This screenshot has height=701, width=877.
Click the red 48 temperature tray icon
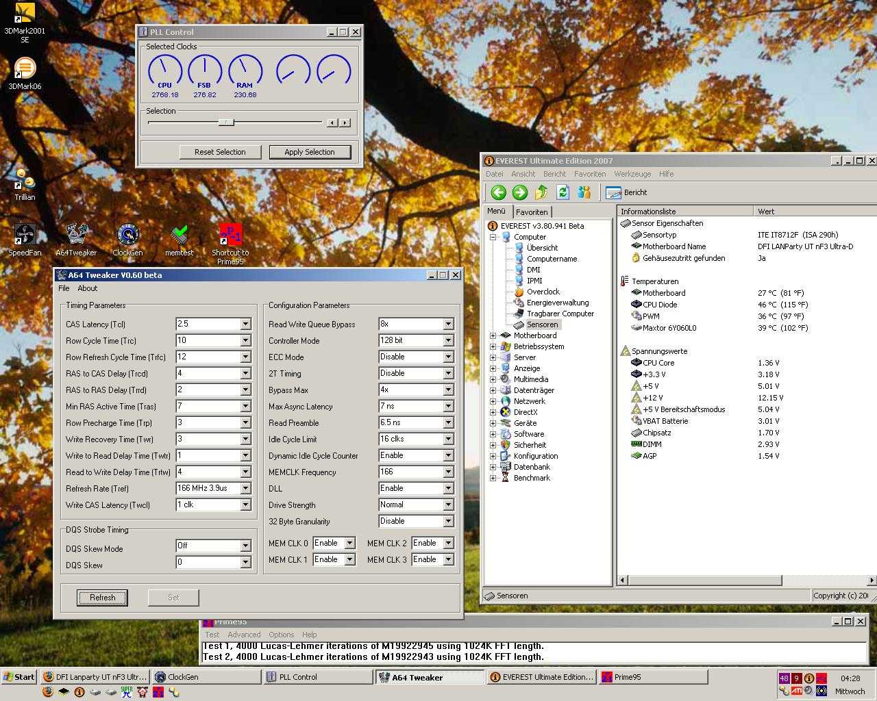(x=785, y=678)
